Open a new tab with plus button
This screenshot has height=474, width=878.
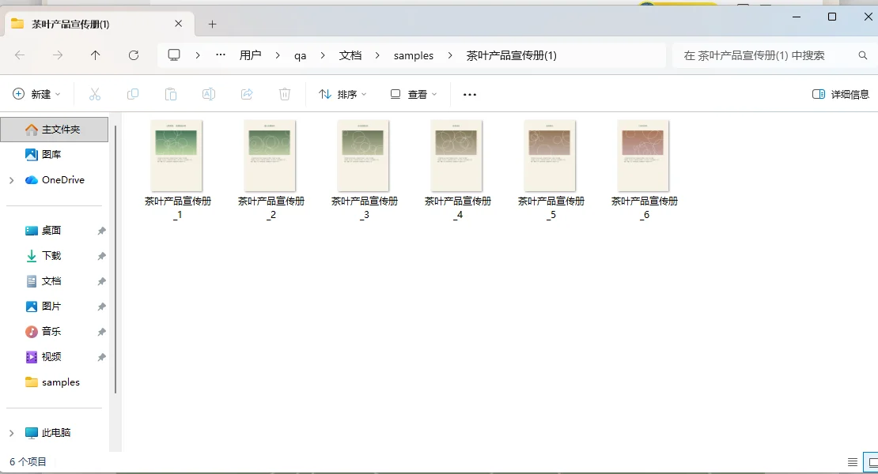click(212, 24)
